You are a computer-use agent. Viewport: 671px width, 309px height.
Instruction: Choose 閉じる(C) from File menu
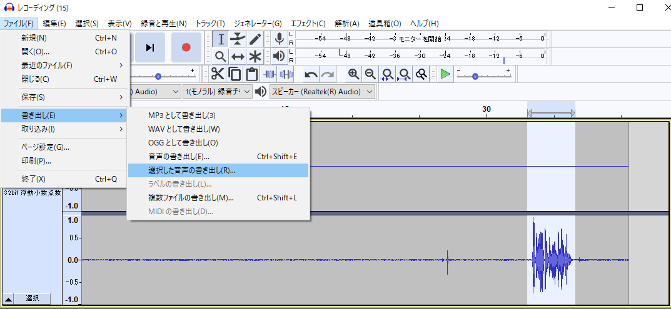(65, 79)
